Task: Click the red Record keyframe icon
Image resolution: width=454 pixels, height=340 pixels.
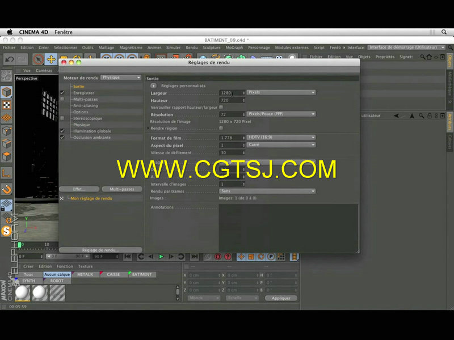Action: pos(217,257)
